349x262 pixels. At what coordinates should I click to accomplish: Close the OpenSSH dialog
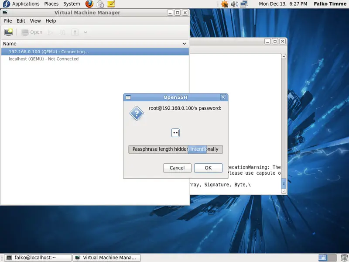223,97
